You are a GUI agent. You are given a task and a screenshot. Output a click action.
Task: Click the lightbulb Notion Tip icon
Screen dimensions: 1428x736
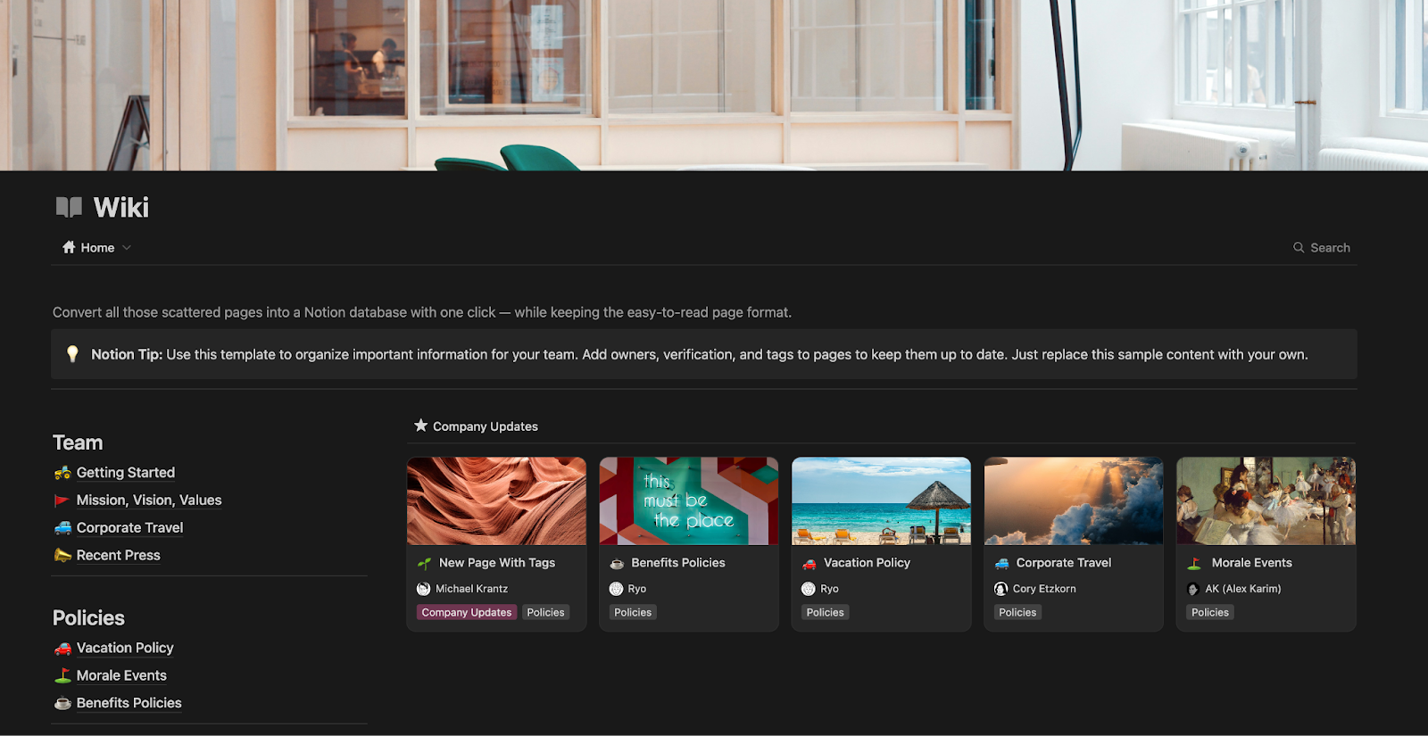coord(72,354)
